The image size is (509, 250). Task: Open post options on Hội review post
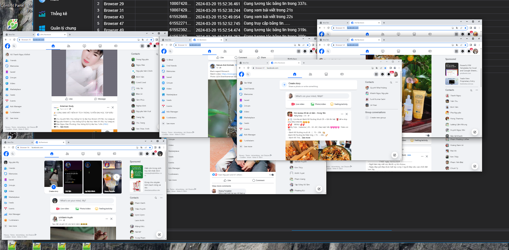[x=341, y=114]
